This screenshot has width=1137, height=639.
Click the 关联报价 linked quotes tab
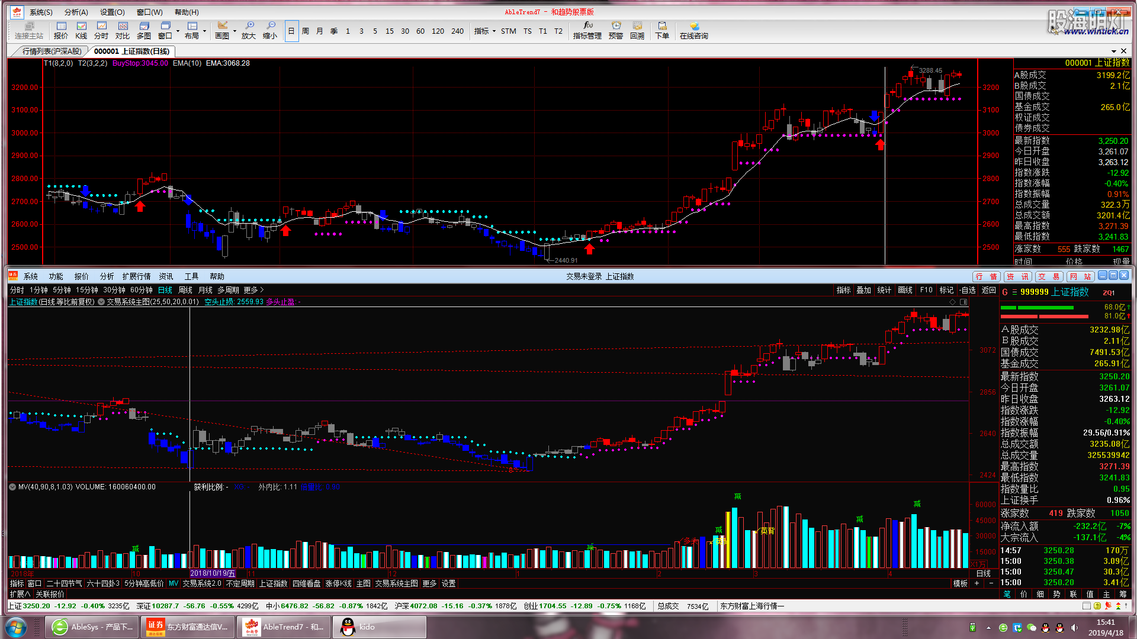point(50,594)
